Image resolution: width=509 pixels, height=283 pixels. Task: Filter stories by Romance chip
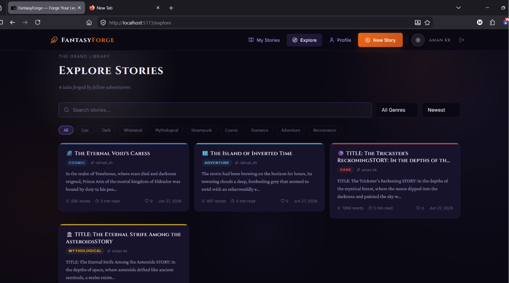tap(260, 130)
